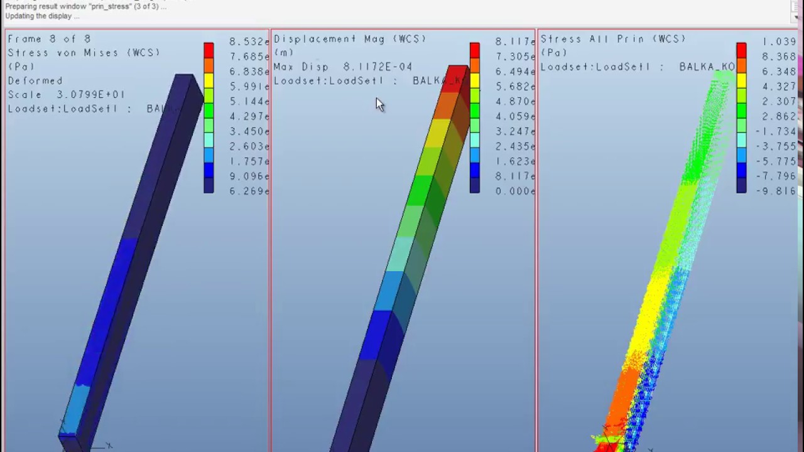Viewport: 804px width, 452px height.
Task: Click the 4.870e legend value
Action: (x=516, y=102)
